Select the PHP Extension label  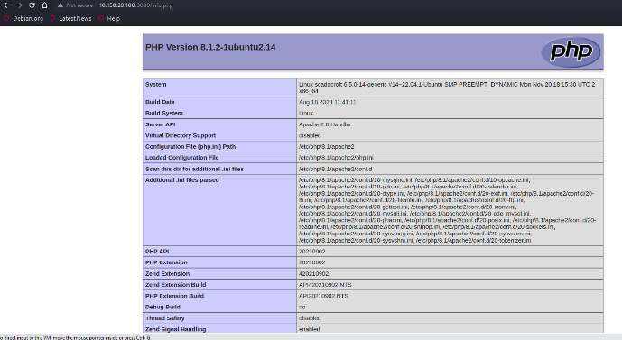tap(166, 262)
